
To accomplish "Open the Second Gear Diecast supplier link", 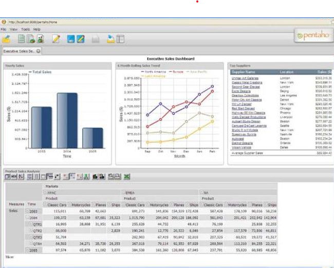I will [x=246, y=87].
